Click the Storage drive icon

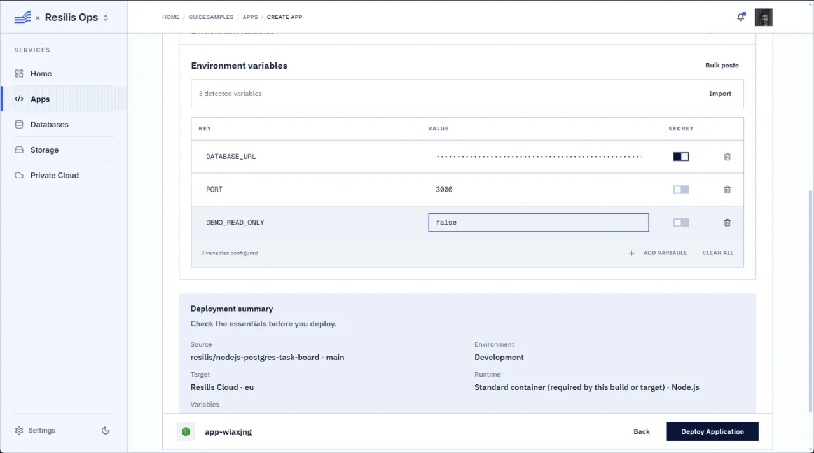(19, 150)
